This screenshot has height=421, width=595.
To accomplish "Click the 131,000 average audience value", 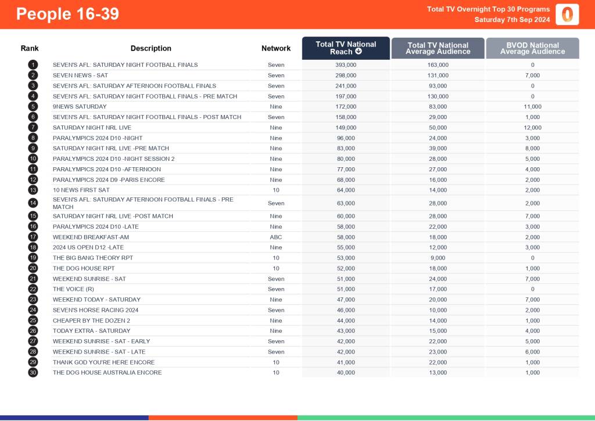I will [x=438, y=75].
